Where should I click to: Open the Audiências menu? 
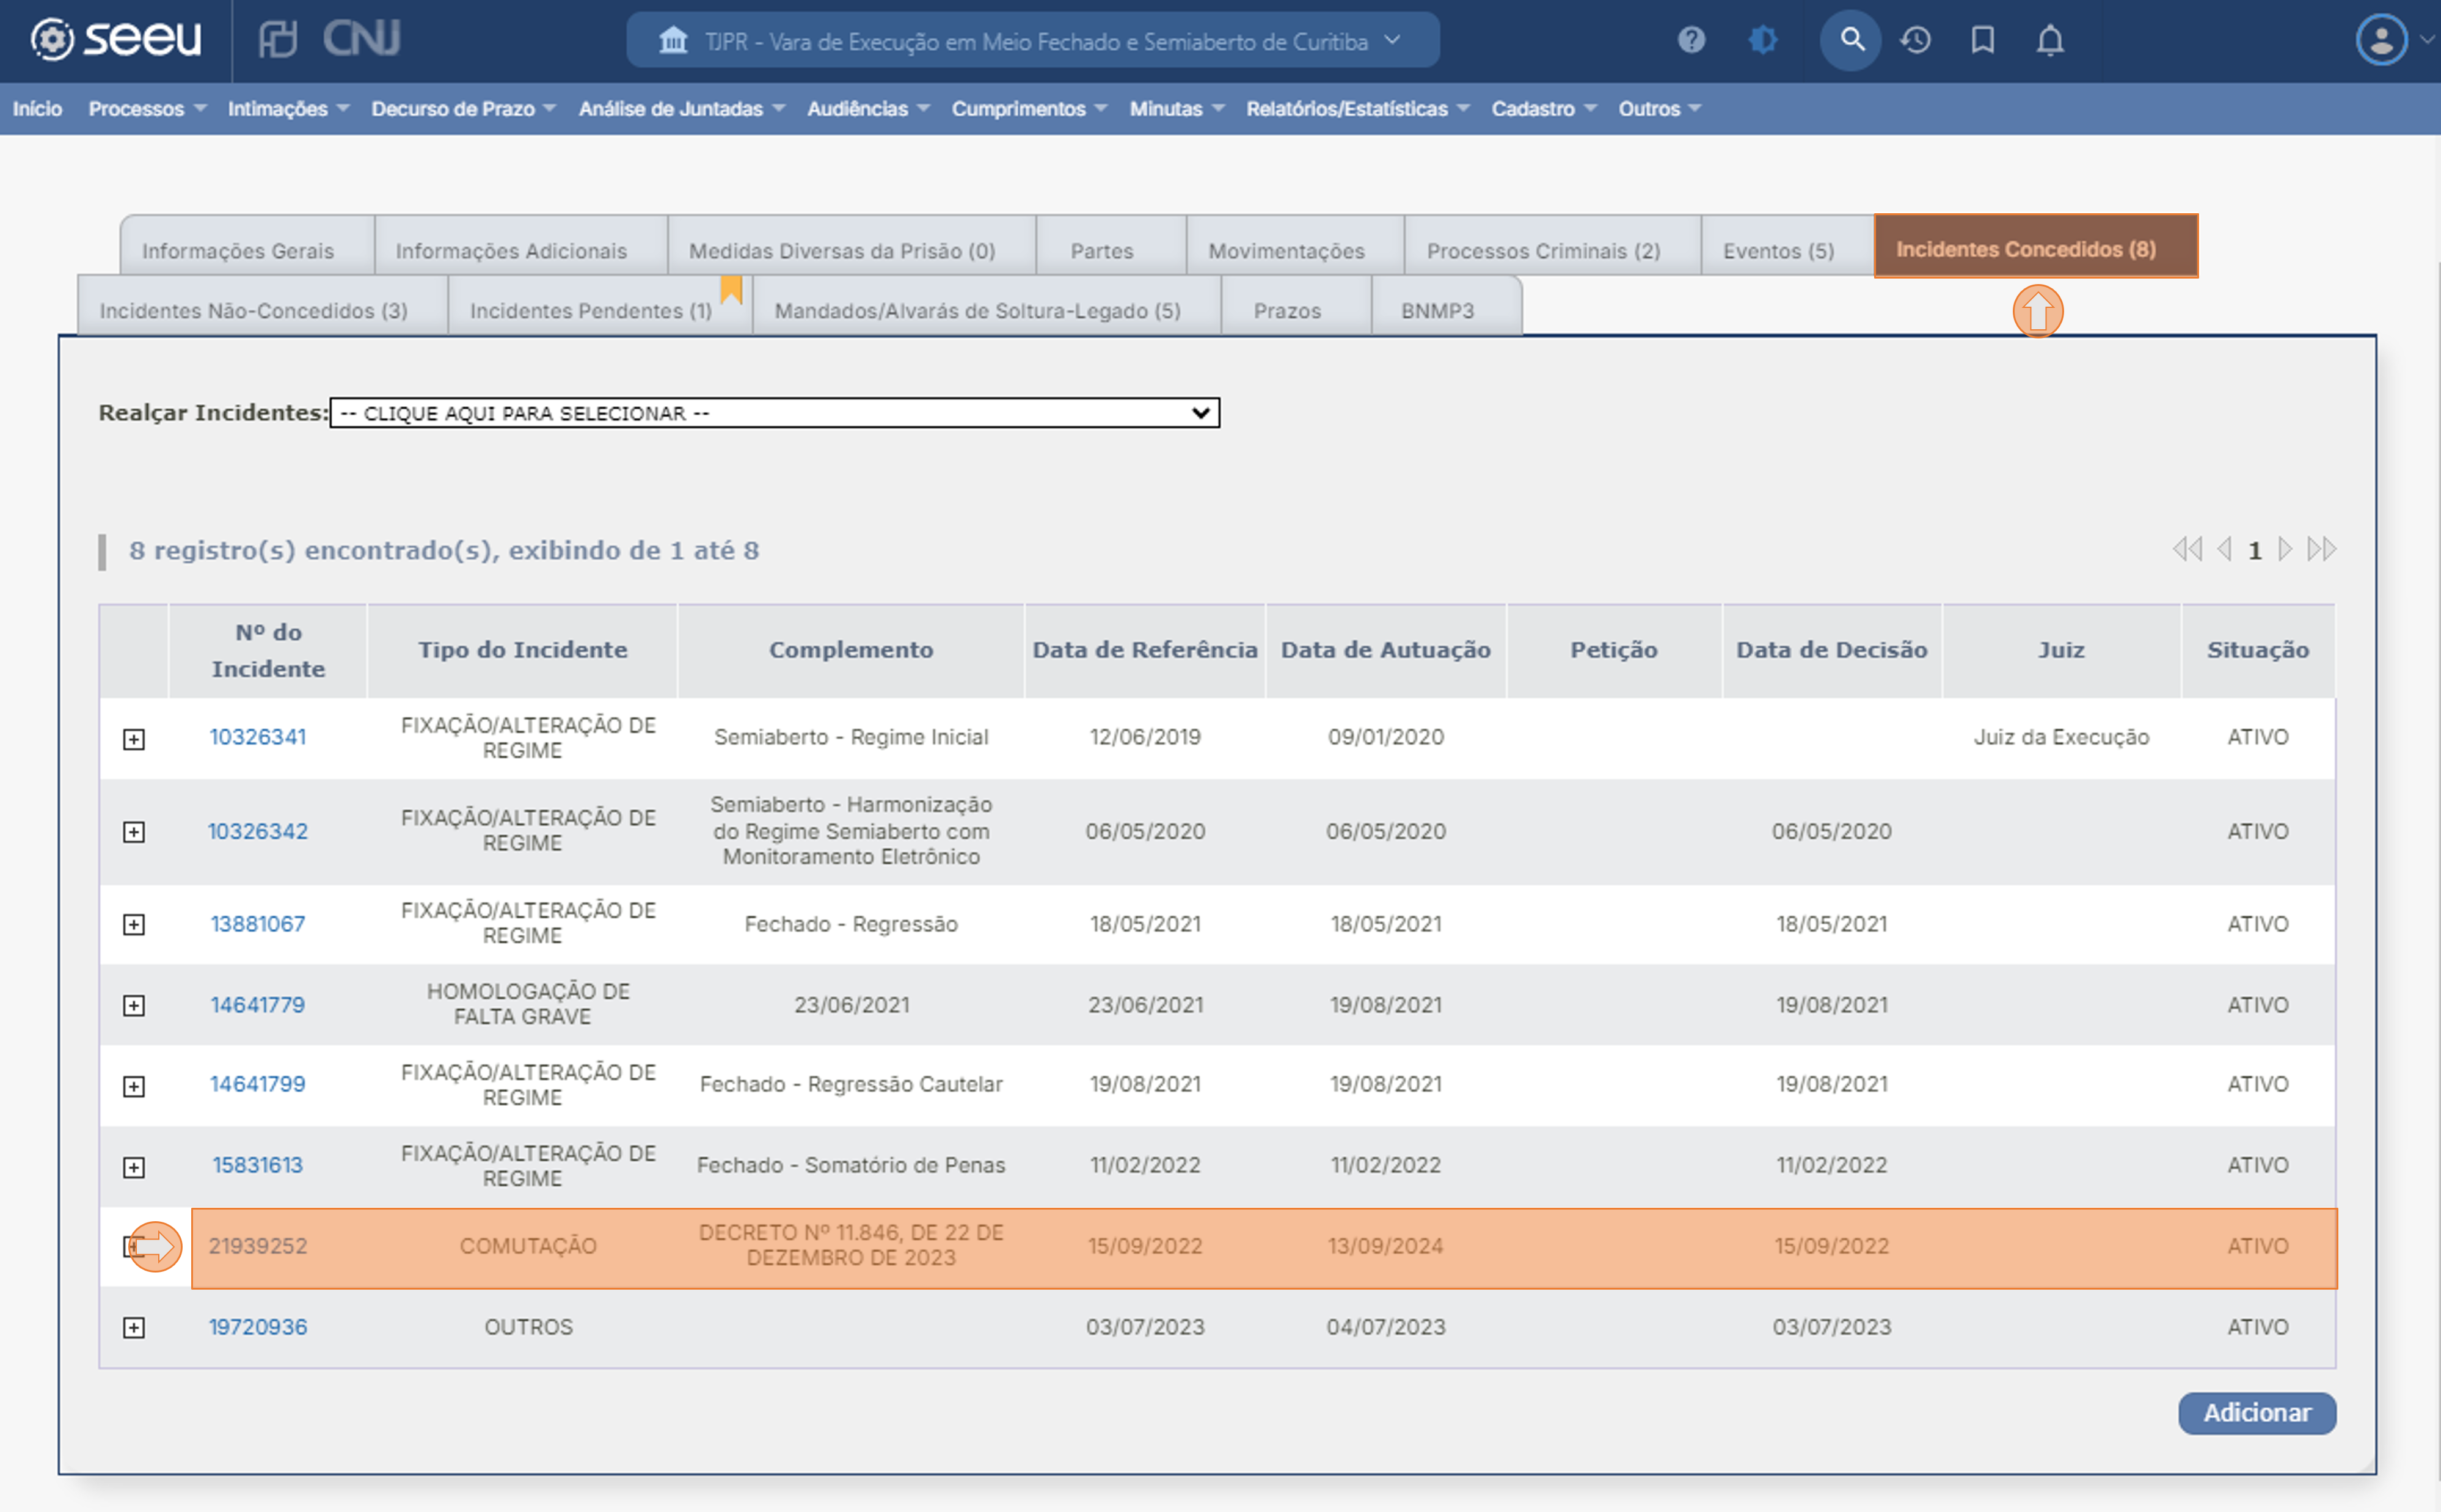867,109
